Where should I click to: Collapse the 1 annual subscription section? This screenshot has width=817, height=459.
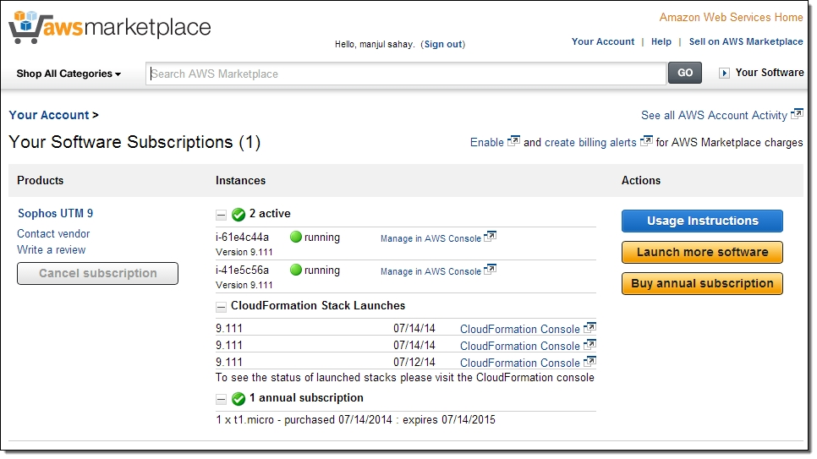[x=222, y=399]
